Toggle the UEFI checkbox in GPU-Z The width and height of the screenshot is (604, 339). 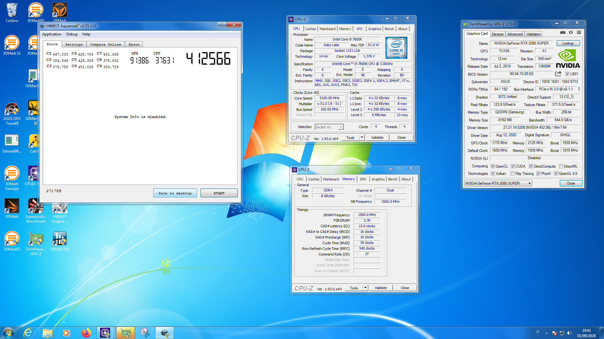pos(567,74)
